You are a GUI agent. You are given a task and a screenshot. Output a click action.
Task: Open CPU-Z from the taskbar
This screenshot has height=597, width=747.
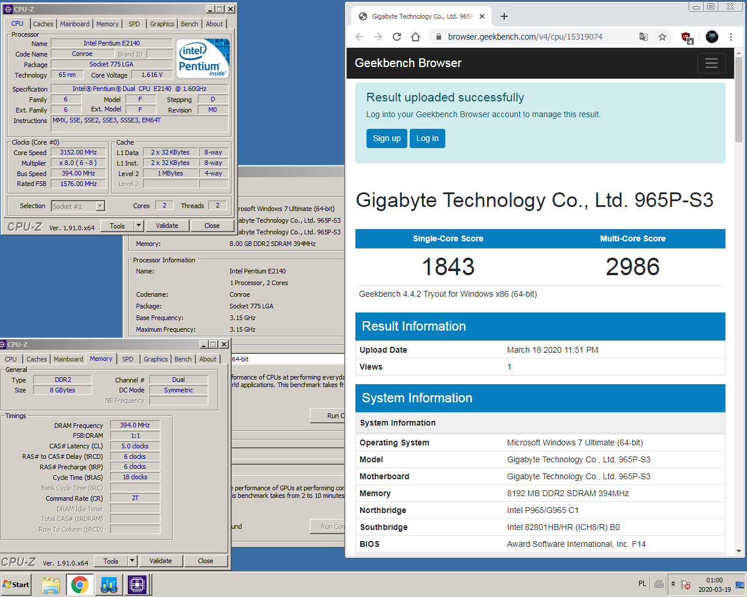137,585
